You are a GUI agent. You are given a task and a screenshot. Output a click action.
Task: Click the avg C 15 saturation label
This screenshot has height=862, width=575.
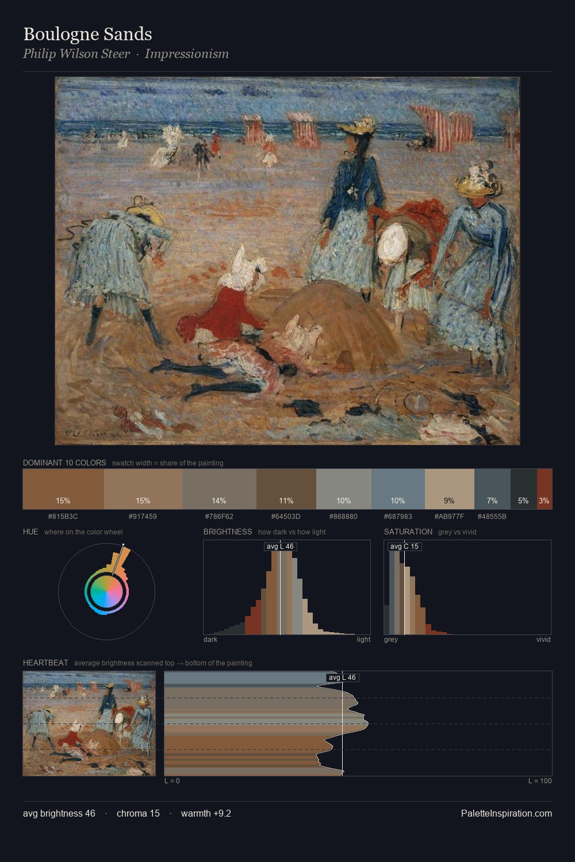(404, 547)
